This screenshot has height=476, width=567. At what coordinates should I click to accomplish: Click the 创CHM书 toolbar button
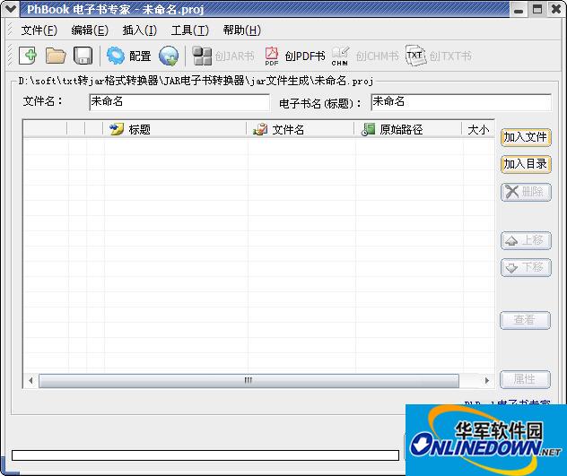(365, 56)
